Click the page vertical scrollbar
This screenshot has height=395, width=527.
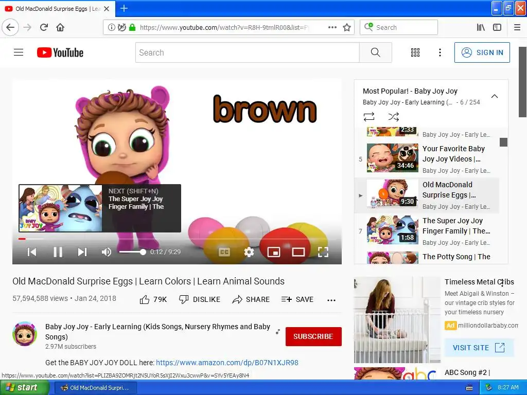click(x=522, y=82)
